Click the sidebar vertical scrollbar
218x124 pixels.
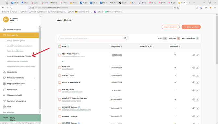coord(40,68)
